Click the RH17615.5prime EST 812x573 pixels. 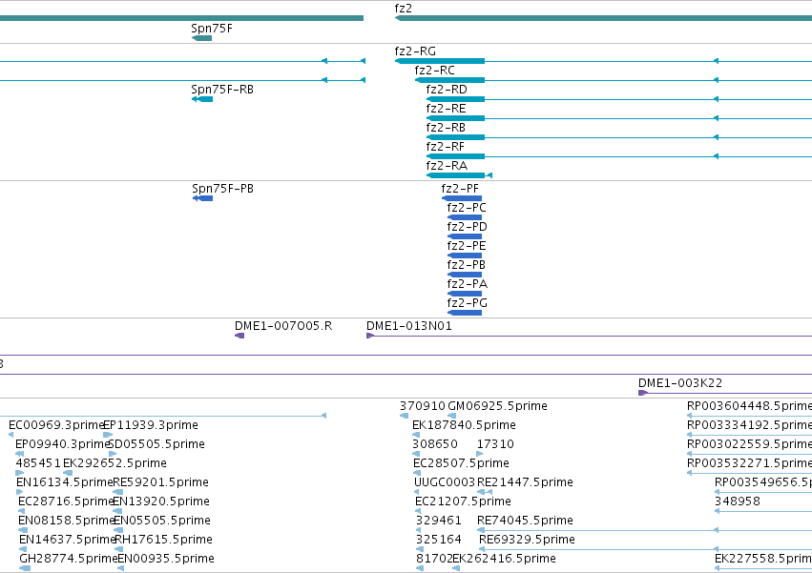point(119,550)
